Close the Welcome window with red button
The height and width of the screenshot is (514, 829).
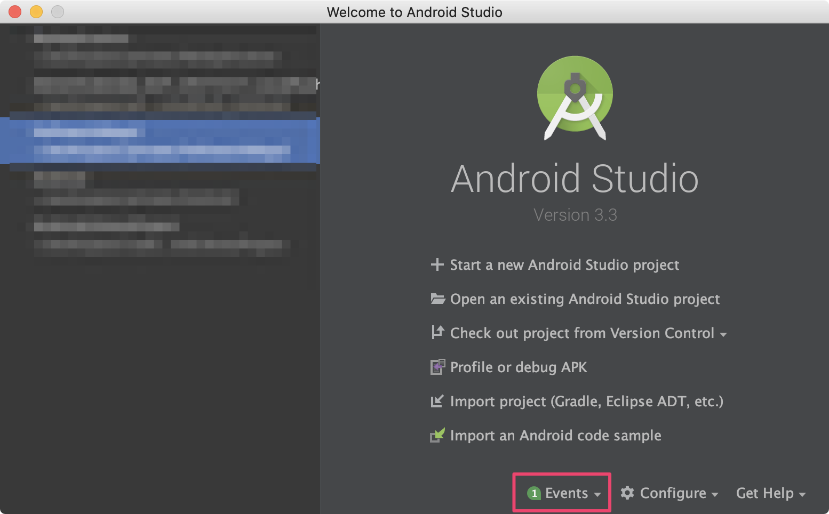15,12
